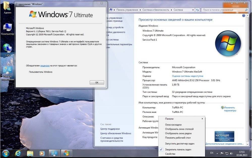The height and width of the screenshot is (158, 252).
Task: Expand arrow after Система и безопасность breadcrumb
Action: 171,10
